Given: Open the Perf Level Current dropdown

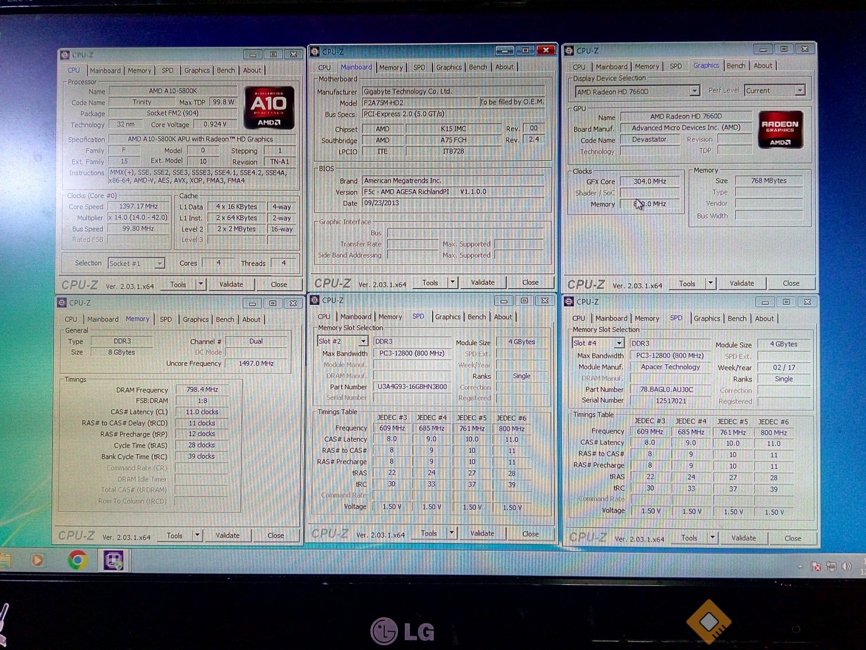Looking at the screenshot, I should pos(800,90).
